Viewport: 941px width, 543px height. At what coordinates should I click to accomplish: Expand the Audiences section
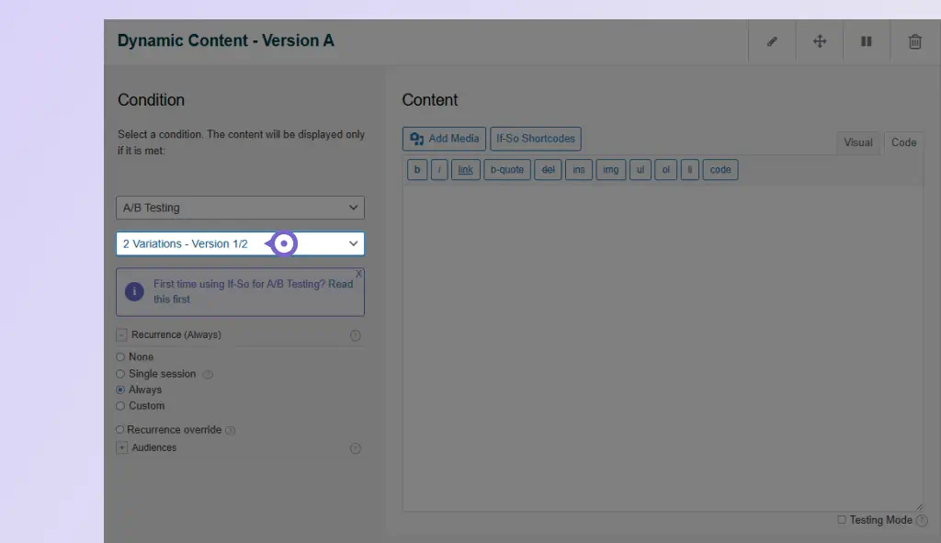click(122, 447)
